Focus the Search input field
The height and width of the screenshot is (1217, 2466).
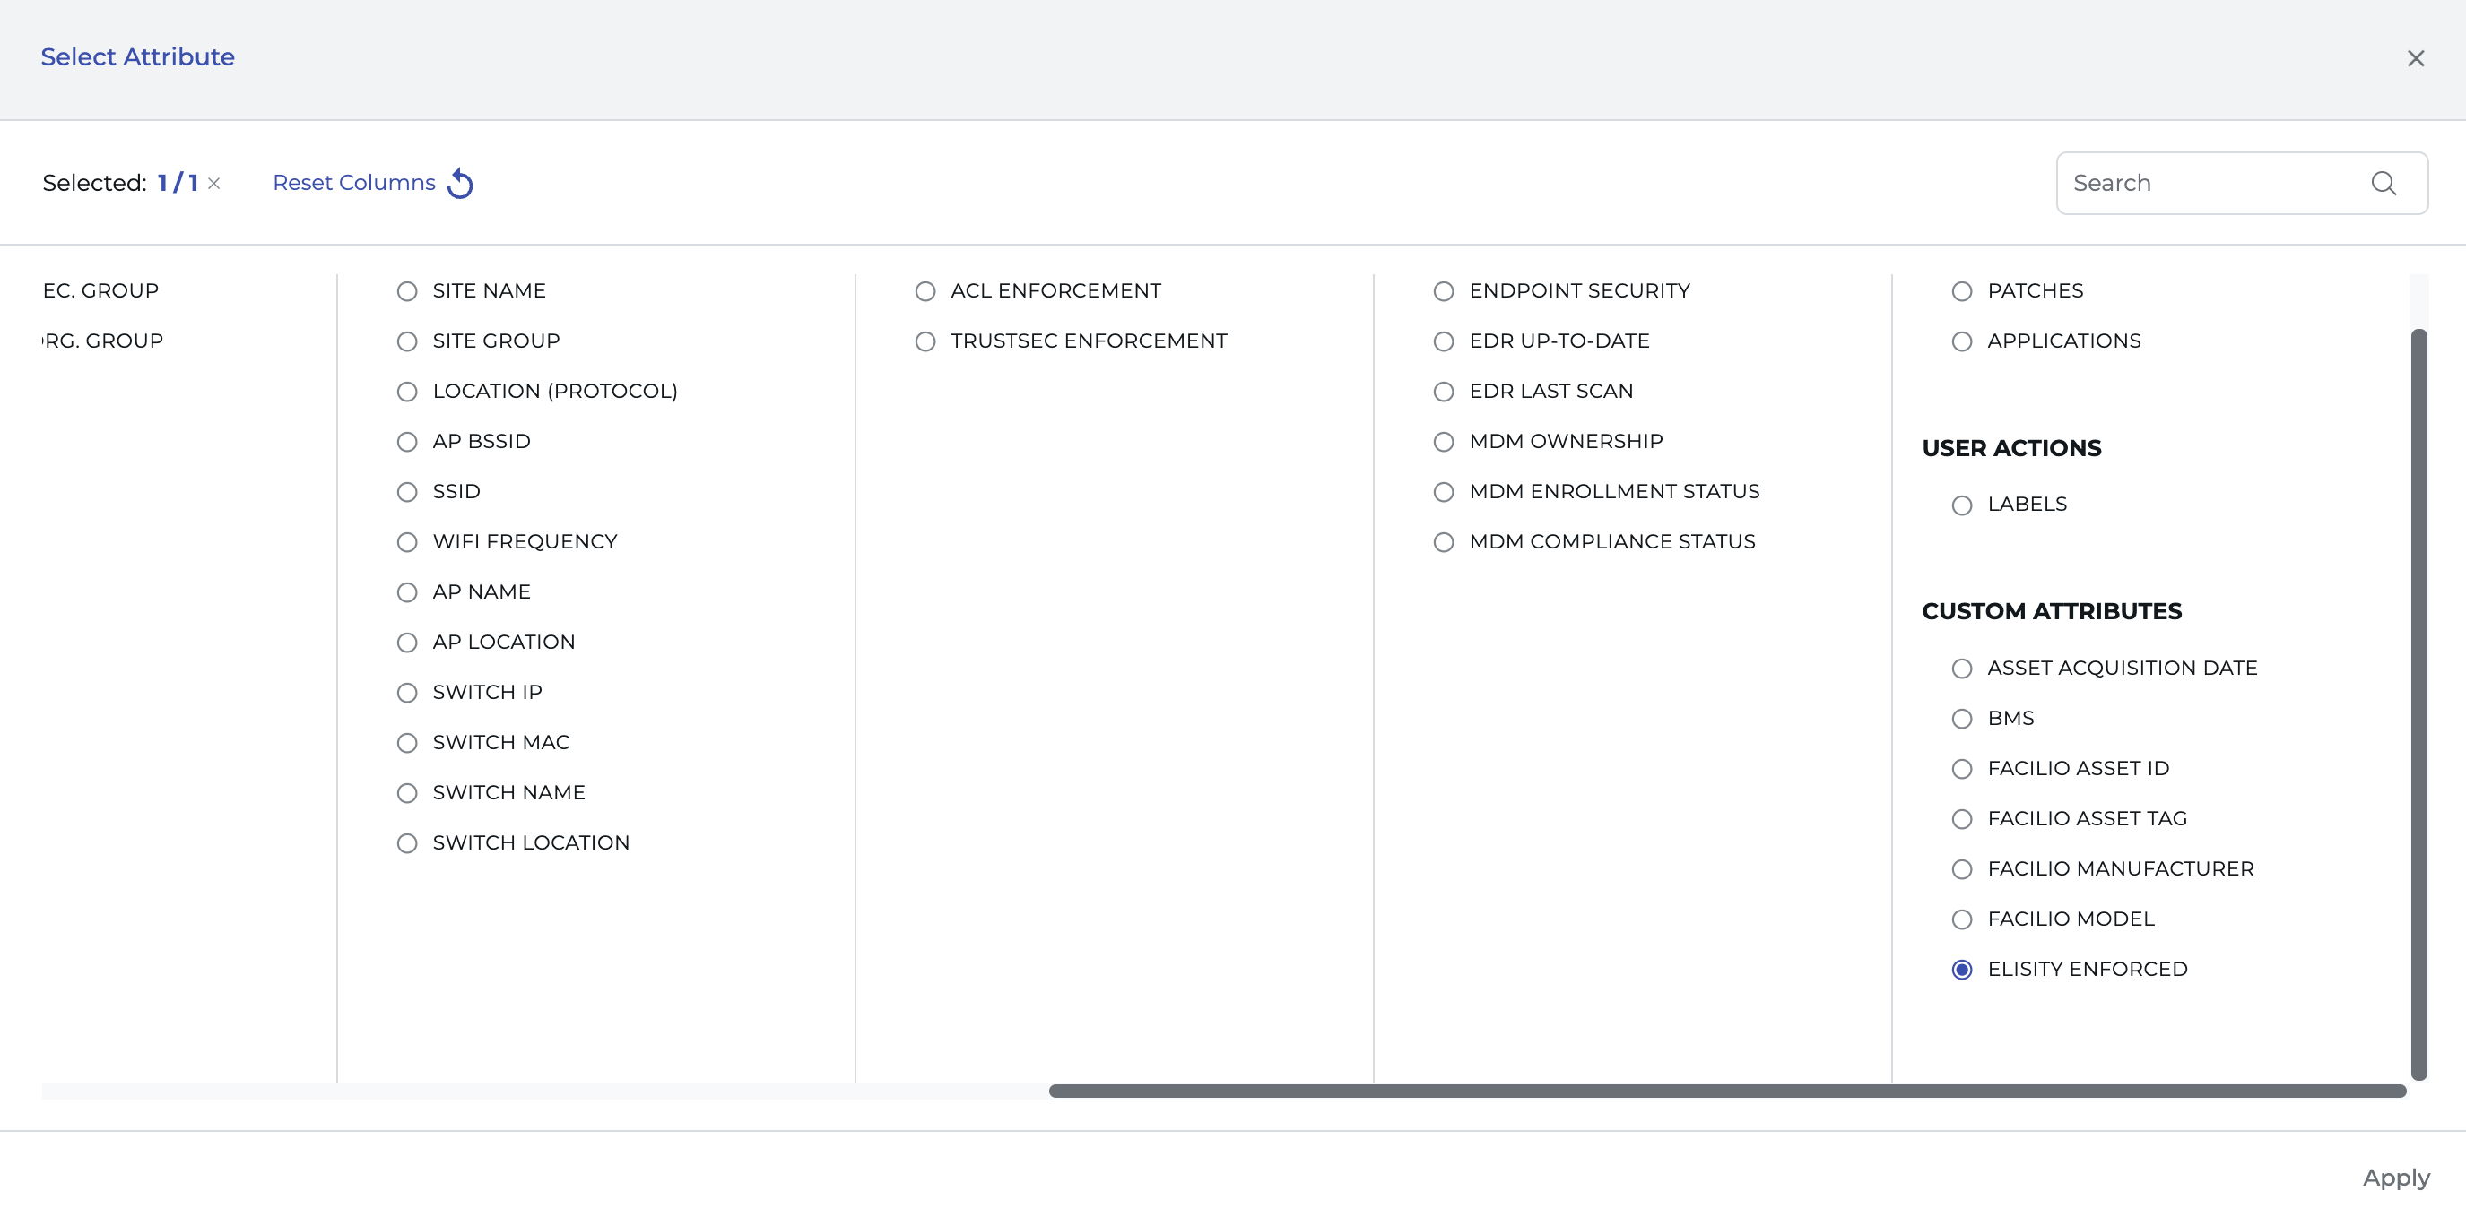point(2211,183)
